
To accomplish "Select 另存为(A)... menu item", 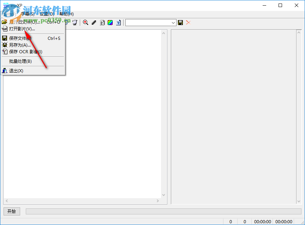I will point(33,45).
